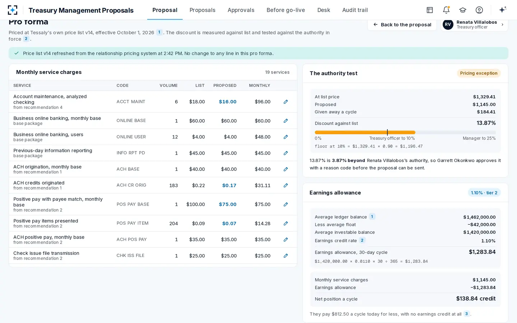This screenshot has height=323, width=517.
Task: View the Audit trail tab
Action: 355,10
